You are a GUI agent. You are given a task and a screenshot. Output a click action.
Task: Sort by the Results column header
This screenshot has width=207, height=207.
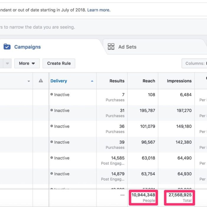click(x=117, y=81)
